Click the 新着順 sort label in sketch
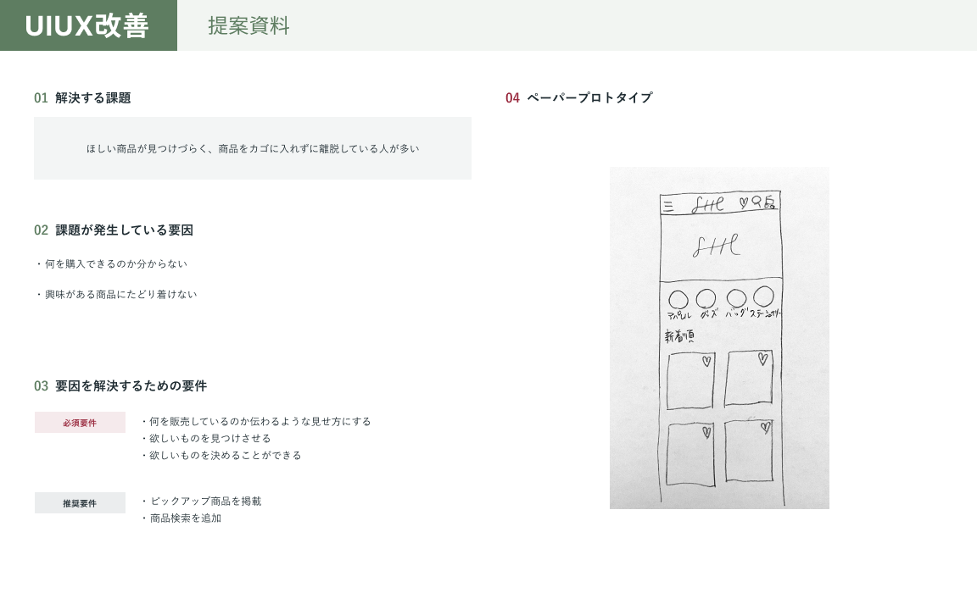Image resolution: width=977 pixels, height=593 pixels. click(679, 336)
